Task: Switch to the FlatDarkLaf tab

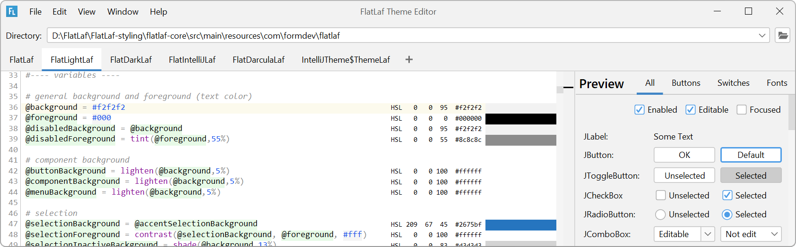Action: coord(131,60)
